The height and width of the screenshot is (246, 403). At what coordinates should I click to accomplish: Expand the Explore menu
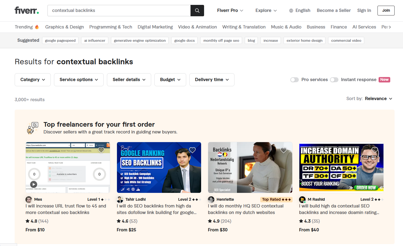click(x=266, y=11)
